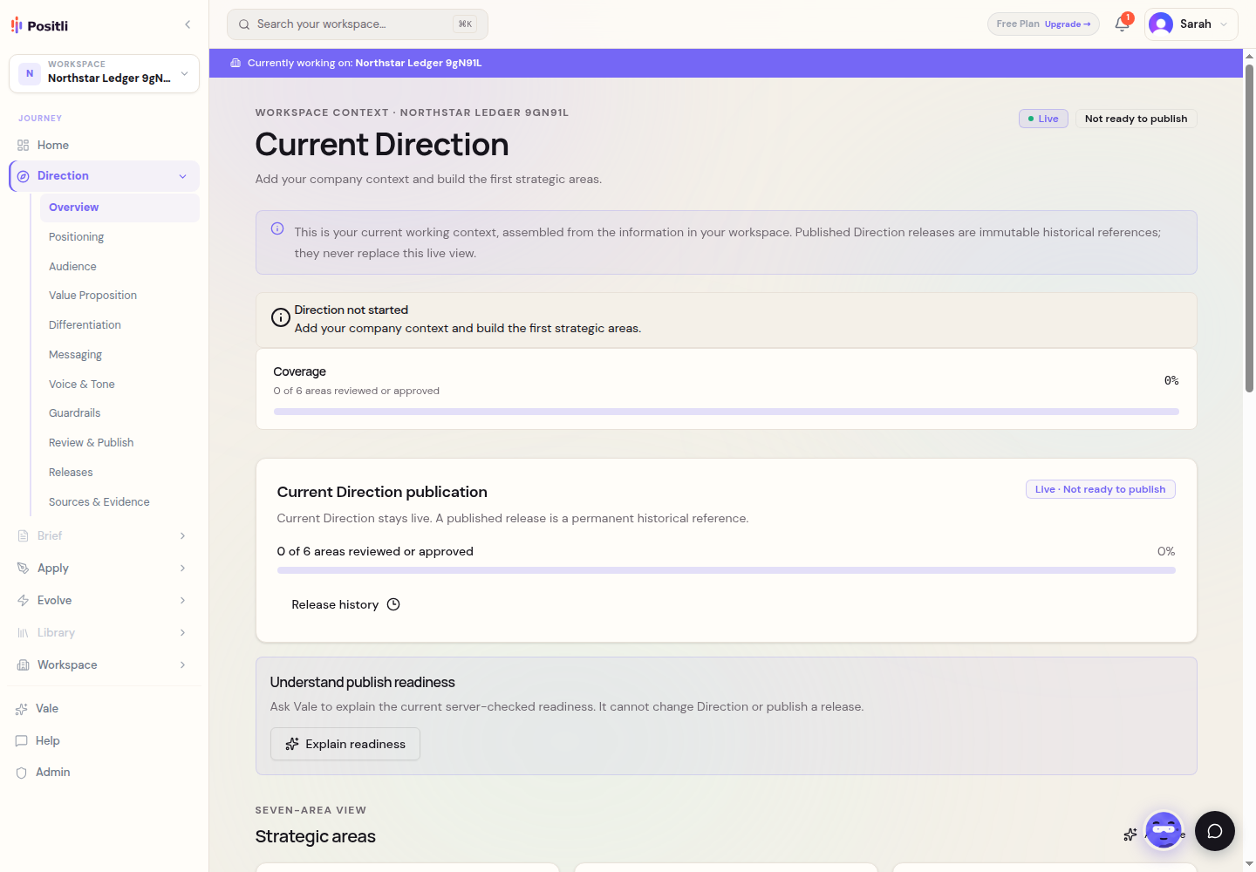Click the Not ready to publish badge
This screenshot has width=1256, height=872.
(x=1136, y=119)
